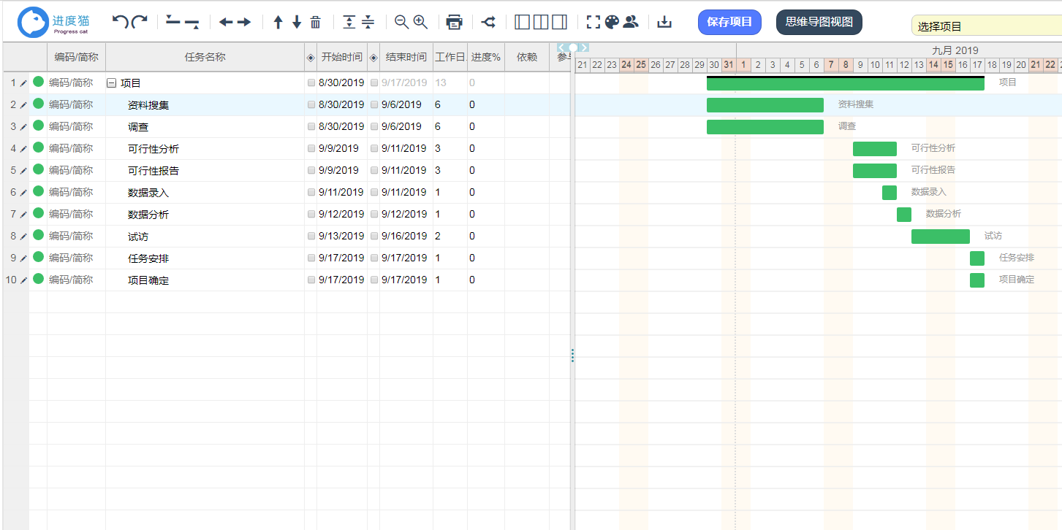The image size is (1062, 530).
Task: Click the 试访 bar in the Gantt chart
Action: pos(941,237)
